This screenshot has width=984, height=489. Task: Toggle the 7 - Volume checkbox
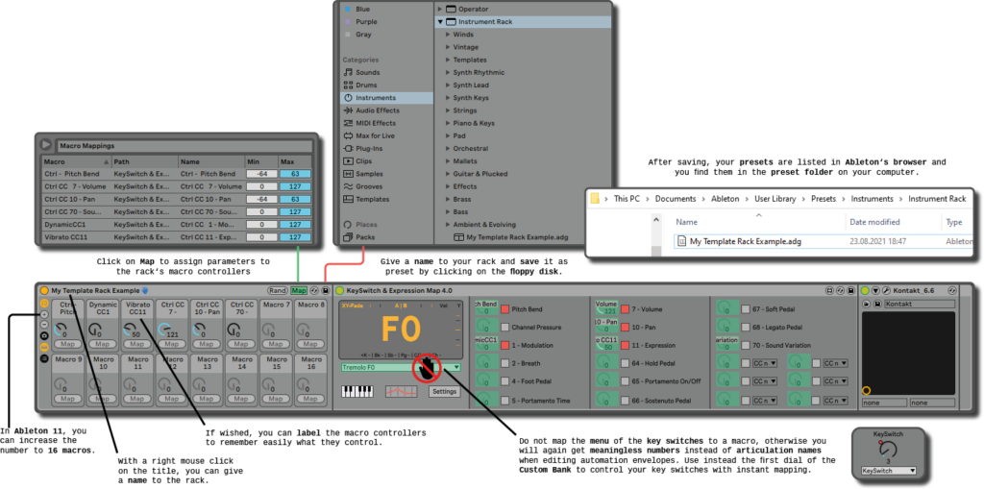pos(625,309)
